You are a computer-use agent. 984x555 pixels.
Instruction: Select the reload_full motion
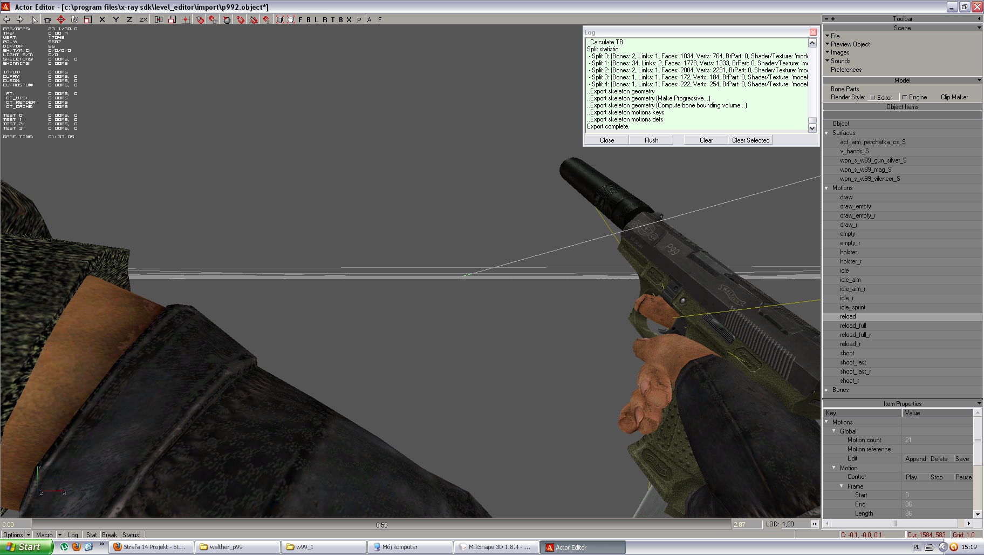[x=853, y=326]
